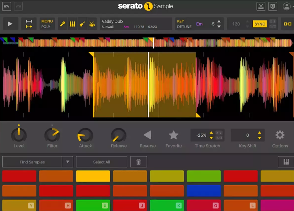Image resolution: width=294 pixels, height=211 pixels.
Task: Select the green pad in top row
Action: pos(203,176)
